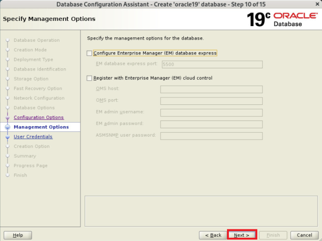Select the EM admin password field
The height and width of the screenshot is (241, 322).
click(x=211, y=125)
